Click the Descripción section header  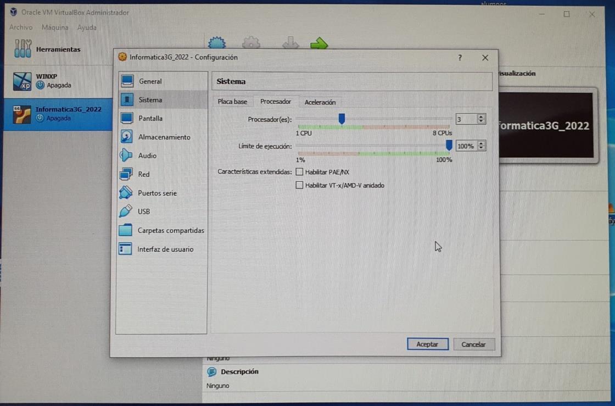239,371
